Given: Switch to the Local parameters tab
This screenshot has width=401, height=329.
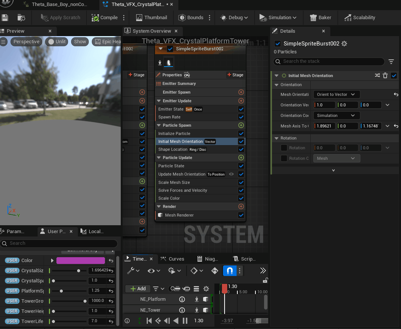Looking at the screenshot, I should coord(92,231).
